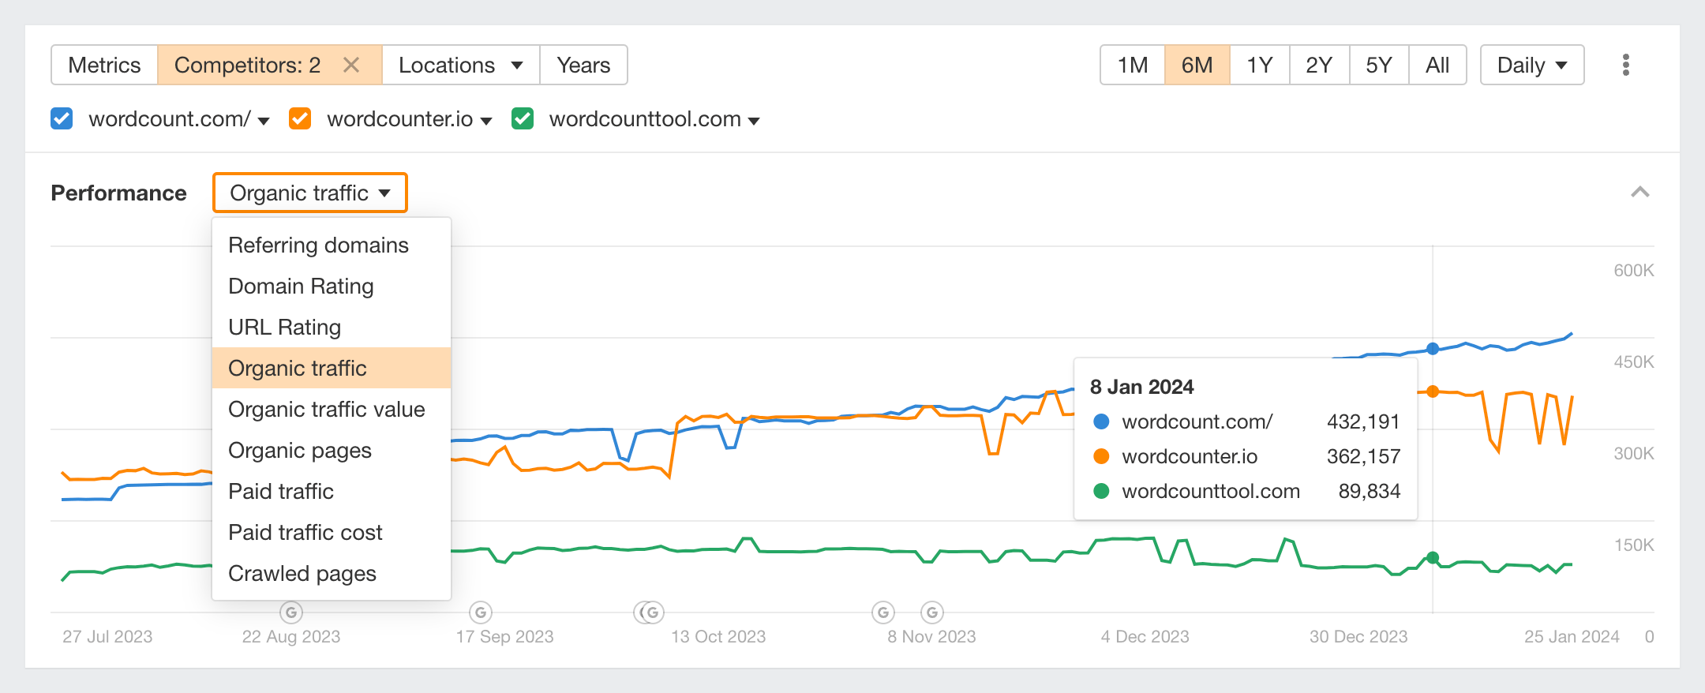Click blue data point on wordcount.com line
The width and height of the screenshot is (1705, 693).
pos(1433,349)
